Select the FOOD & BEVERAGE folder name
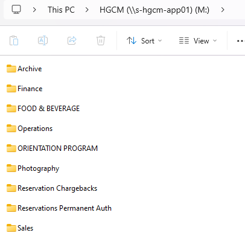 point(49,109)
